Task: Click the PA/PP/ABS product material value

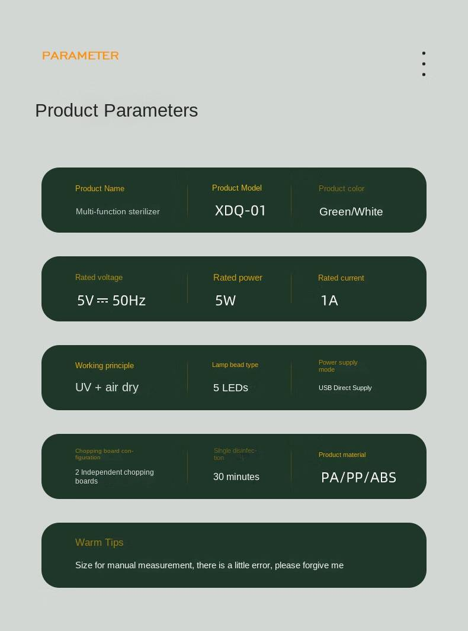Action: point(358,478)
